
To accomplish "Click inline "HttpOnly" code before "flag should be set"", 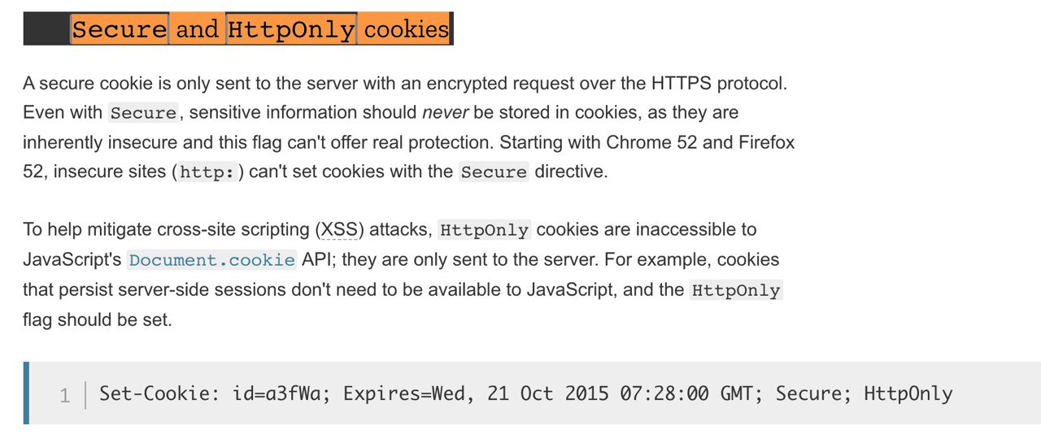I will pos(735,290).
